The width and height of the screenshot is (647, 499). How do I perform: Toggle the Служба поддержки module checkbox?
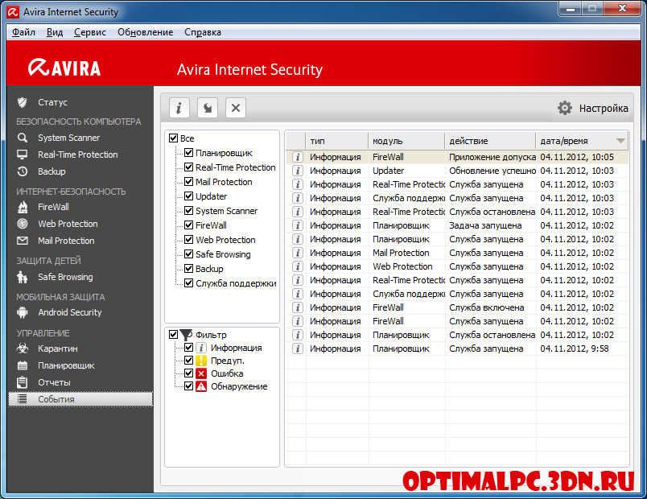click(x=188, y=283)
